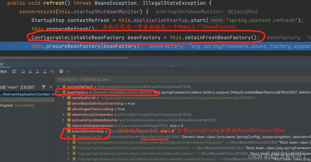Screen dimensions: 311x162
Task: Click the Step Out debugger icon
Action: pyautogui.click(x=45, y=71)
